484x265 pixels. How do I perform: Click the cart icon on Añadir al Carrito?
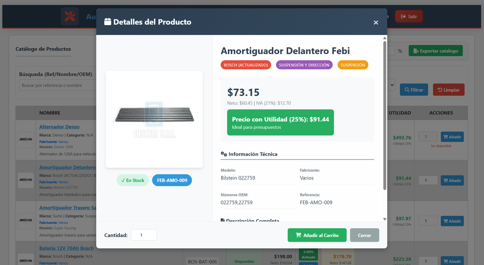[x=298, y=235]
